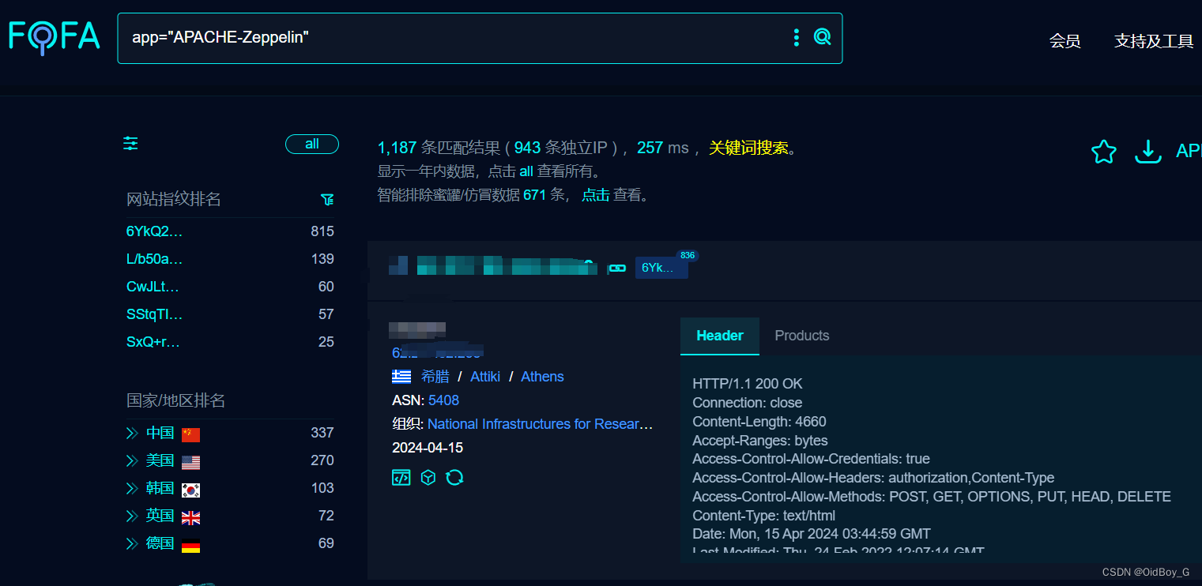The width and height of the screenshot is (1202, 586).
Task: Open the 会员 menu
Action: pos(1064,41)
